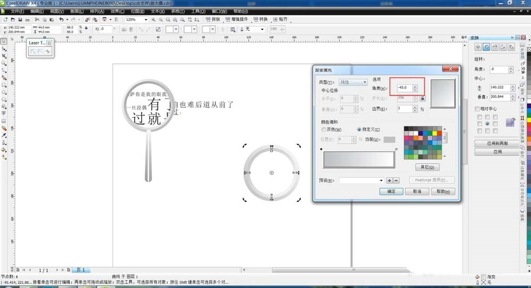This screenshot has width=531, height=288.
Task: Click the lock icon beside the steps field
Action: 422,98
